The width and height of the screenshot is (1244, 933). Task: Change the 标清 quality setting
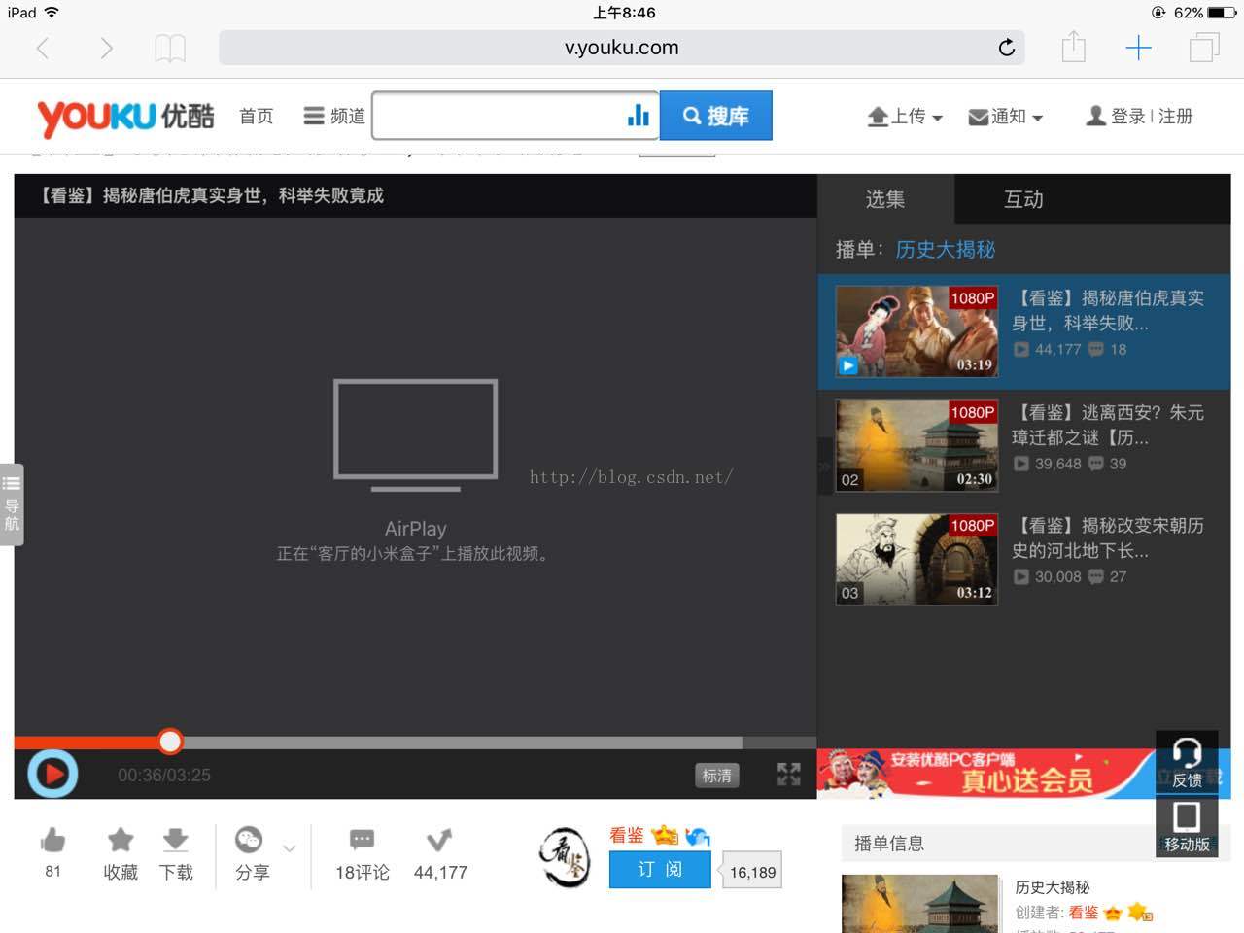click(x=717, y=776)
